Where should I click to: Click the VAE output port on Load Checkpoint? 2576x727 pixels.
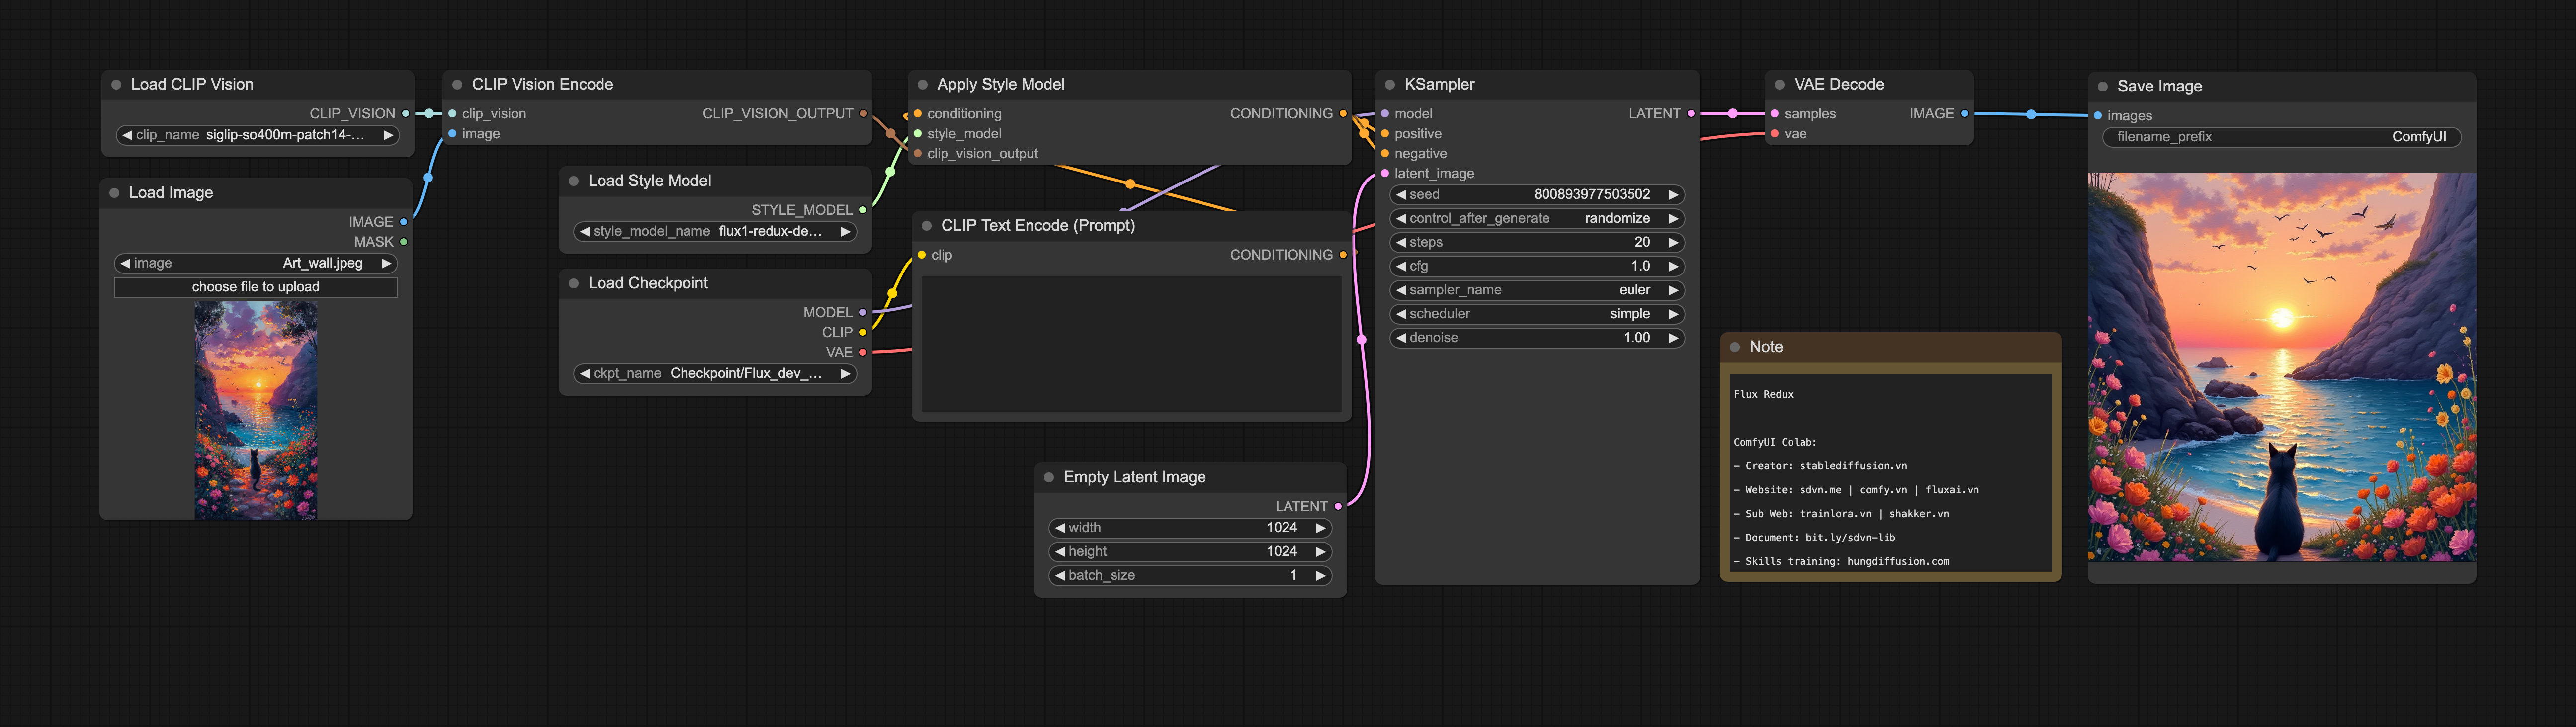pyautogui.click(x=863, y=352)
